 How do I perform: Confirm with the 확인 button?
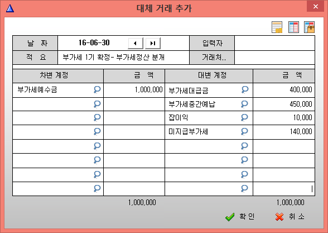pyautogui.click(x=240, y=217)
